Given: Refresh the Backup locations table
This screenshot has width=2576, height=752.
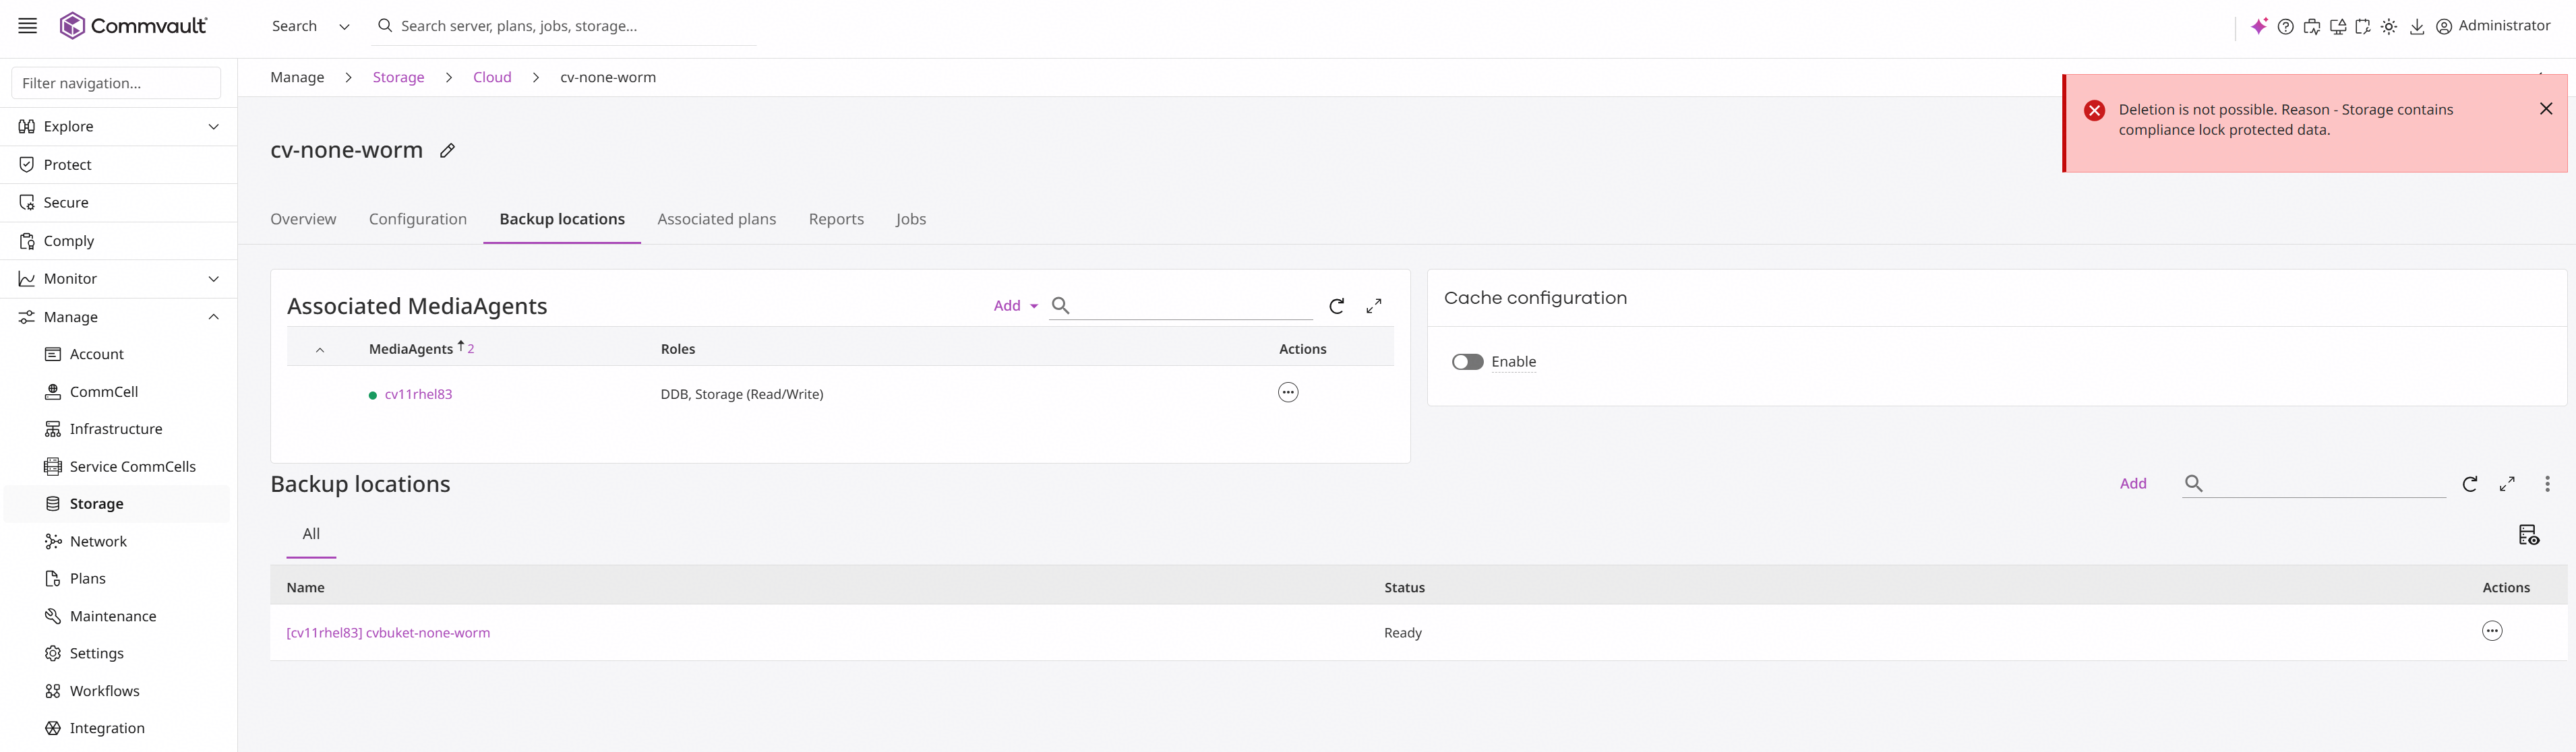Looking at the screenshot, I should pyautogui.click(x=2469, y=484).
